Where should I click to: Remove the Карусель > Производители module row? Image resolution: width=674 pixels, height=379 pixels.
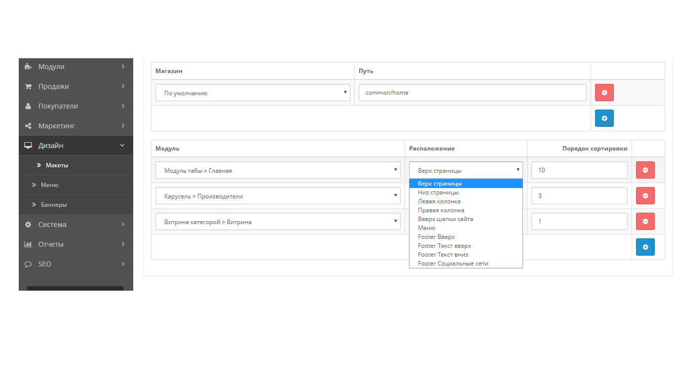point(645,195)
